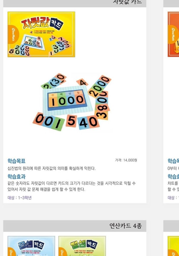Click the learning effect description paragraph

tap(71, 186)
